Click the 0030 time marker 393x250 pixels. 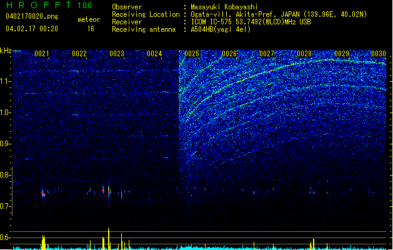[x=379, y=54]
